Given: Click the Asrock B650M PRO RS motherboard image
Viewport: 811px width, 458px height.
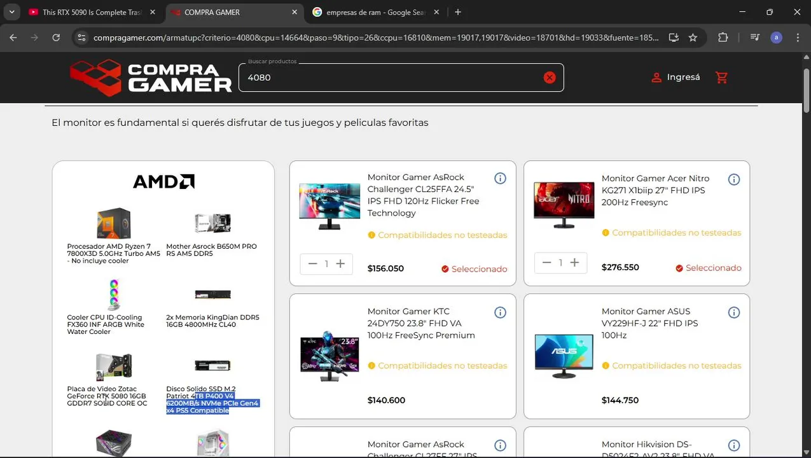Looking at the screenshot, I should [x=212, y=223].
